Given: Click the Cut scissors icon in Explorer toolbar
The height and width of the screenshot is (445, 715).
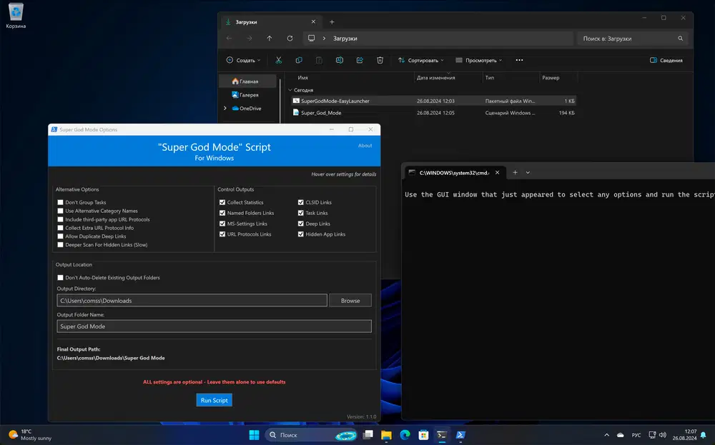Looking at the screenshot, I should (x=279, y=61).
